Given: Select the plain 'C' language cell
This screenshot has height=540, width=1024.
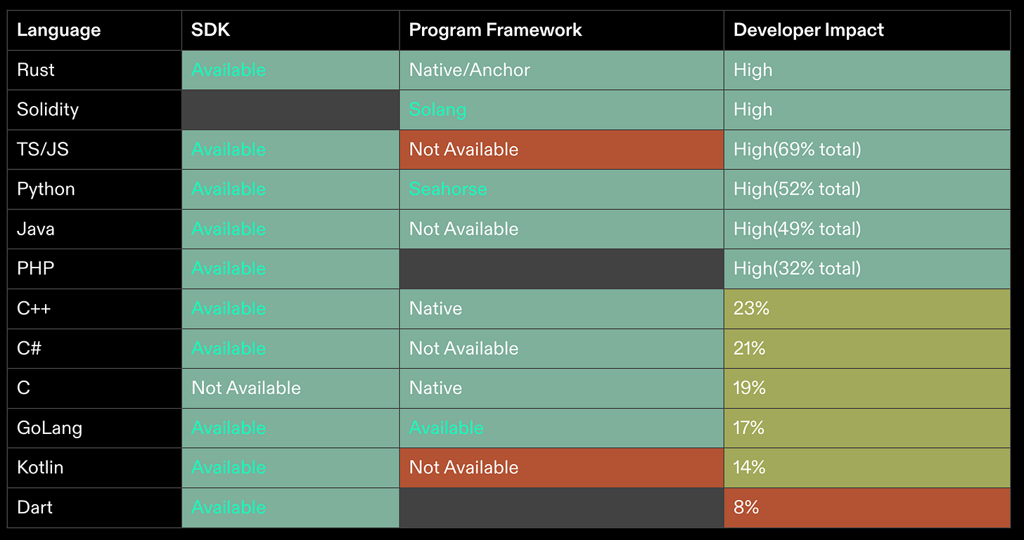Looking at the screenshot, I should pos(94,388).
